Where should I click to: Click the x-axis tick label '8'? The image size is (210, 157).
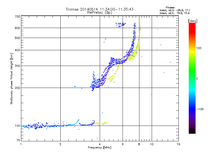(139, 144)
